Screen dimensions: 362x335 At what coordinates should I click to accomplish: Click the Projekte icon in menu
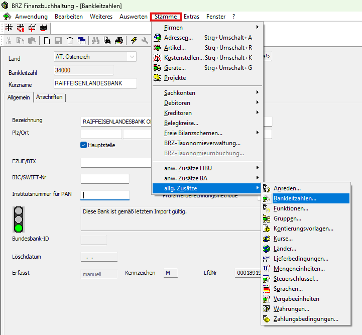click(x=157, y=78)
